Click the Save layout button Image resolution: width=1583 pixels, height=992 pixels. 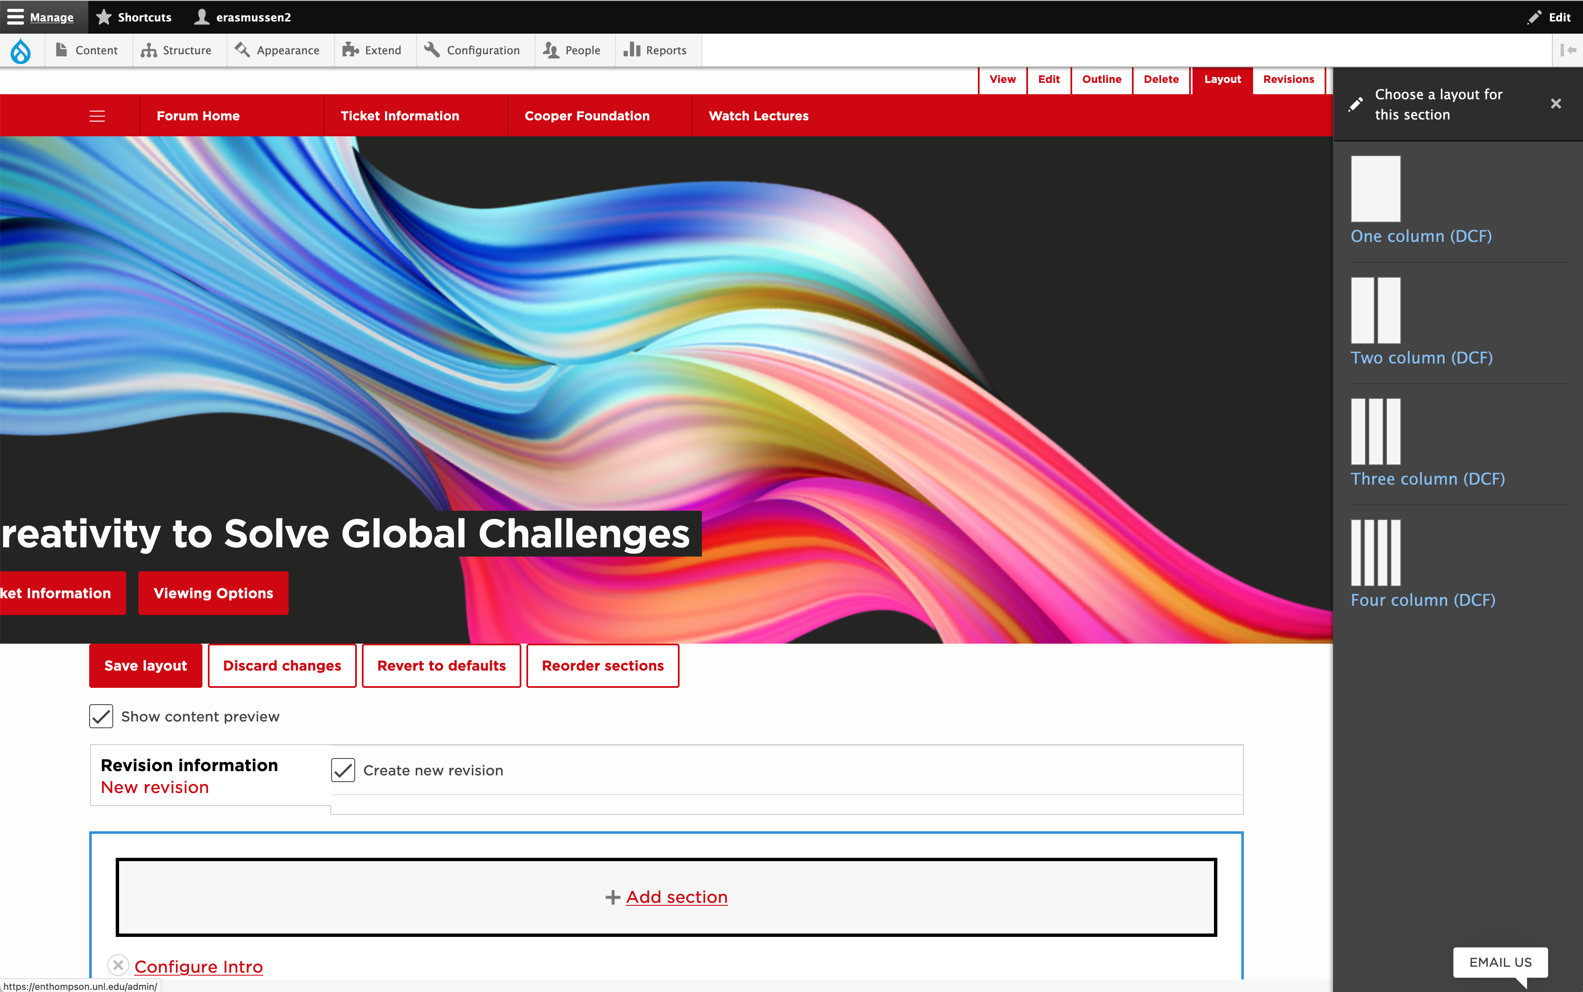pyautogui.click(x=146, y=666)
